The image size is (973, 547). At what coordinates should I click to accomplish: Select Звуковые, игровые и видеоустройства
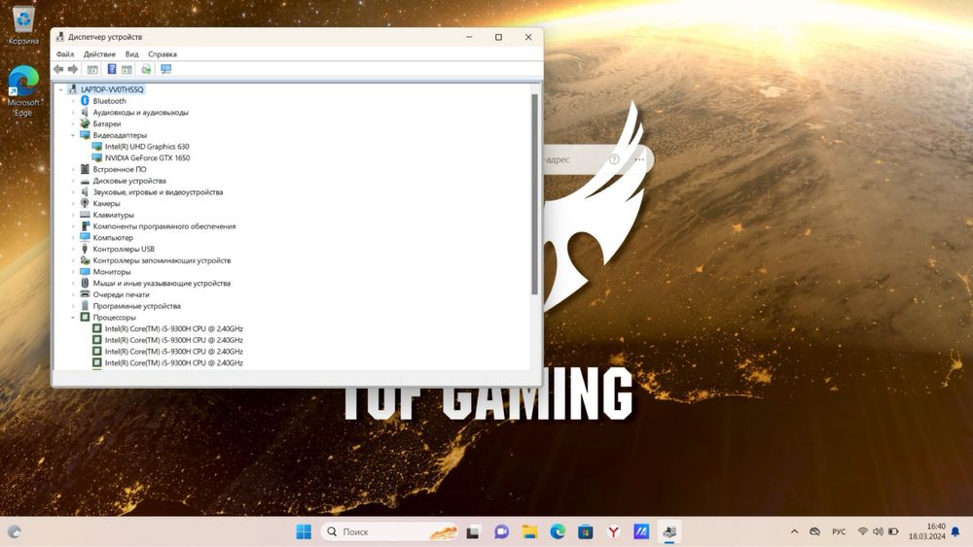[158, 192]
